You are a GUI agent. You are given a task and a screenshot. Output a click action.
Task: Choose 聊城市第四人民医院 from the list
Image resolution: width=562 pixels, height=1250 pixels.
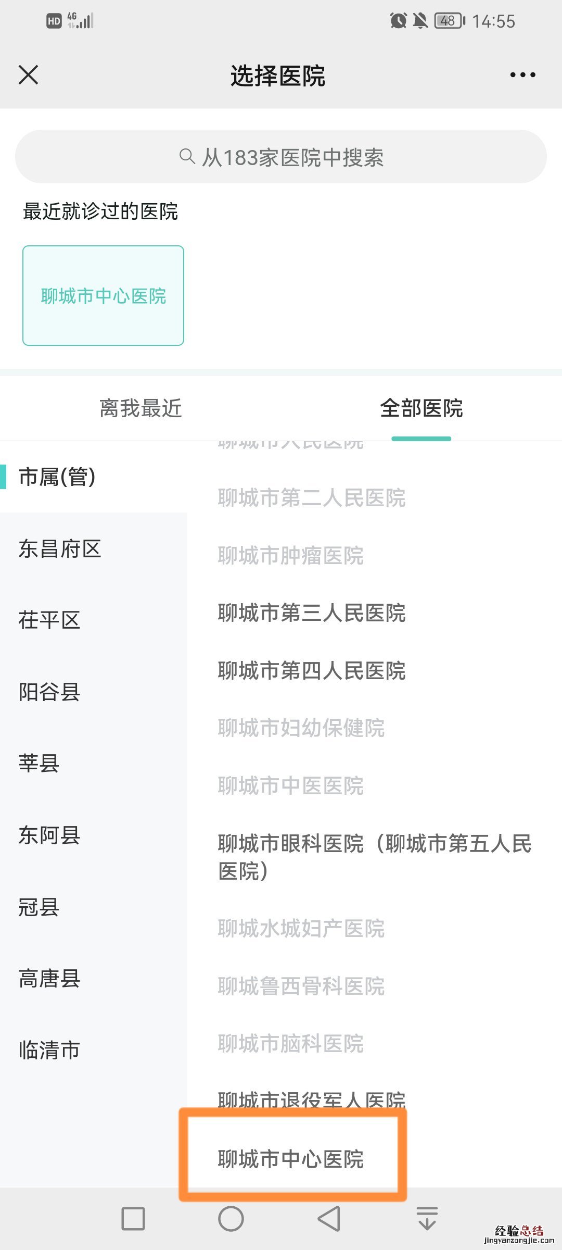(311, 670)
